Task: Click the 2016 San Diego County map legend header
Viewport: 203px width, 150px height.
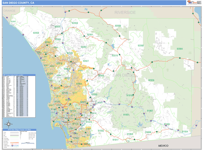Action: pos(19,130)
